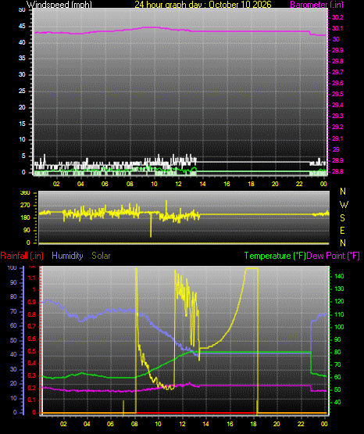Screen dimensions: 364x434
Task: Click hour 08 under the windspeed graph
Action: [x=130, y=184]
